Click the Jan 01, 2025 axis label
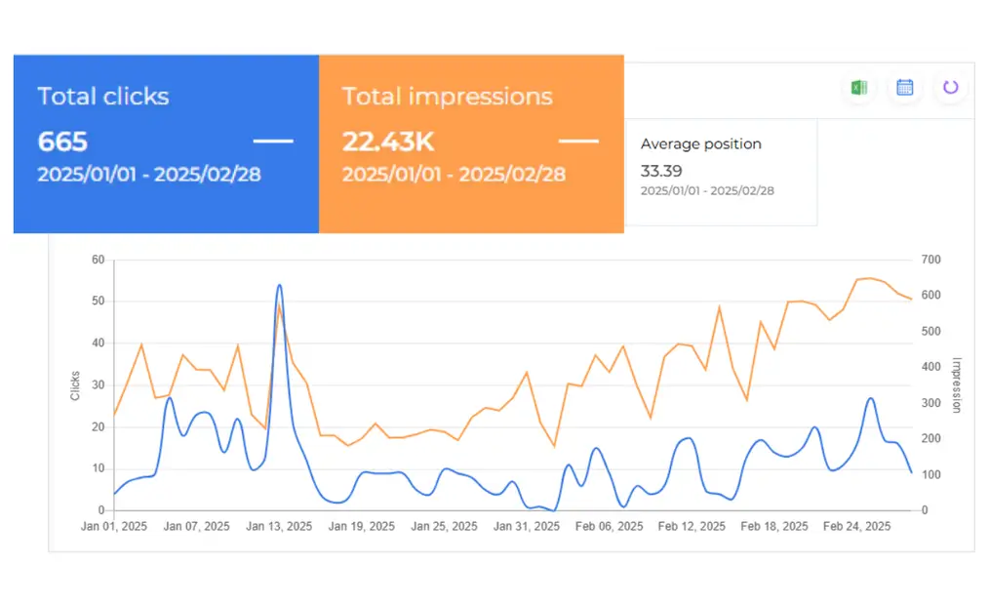Screen dimensions: 989x606 (112, 526)
